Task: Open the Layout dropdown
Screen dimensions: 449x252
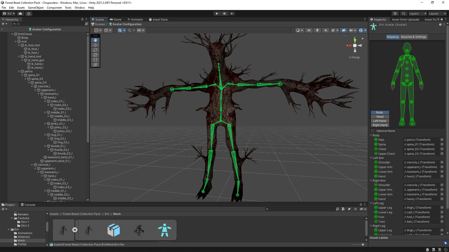Action: pos(437,13)
